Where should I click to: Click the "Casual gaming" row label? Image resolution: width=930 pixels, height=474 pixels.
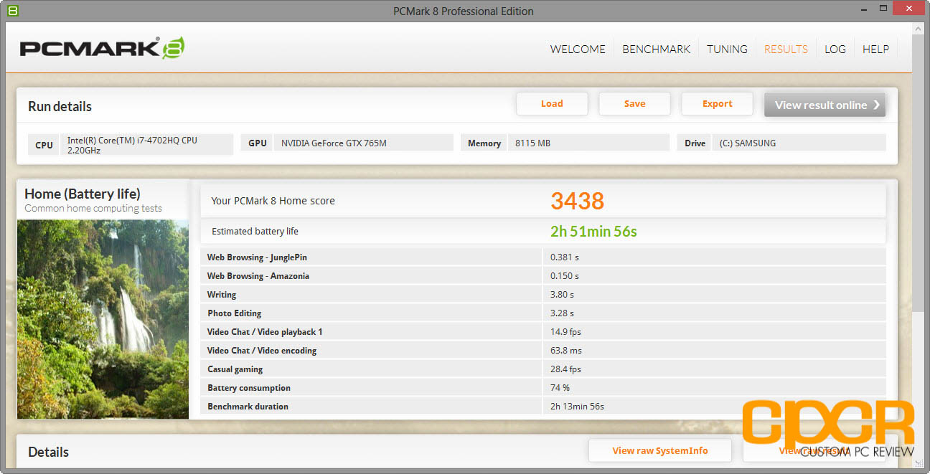coord(235,369)
